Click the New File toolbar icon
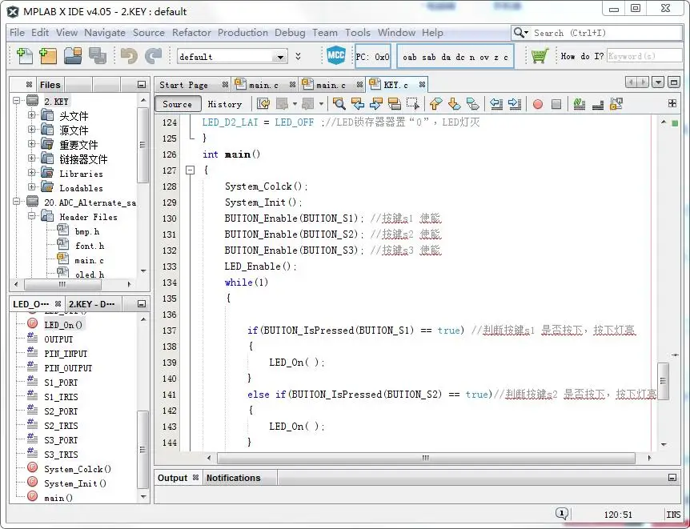Screen dimensions: 690x529 pos(24,56)
